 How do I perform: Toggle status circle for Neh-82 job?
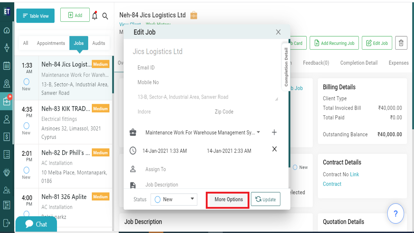click(26, 170)
